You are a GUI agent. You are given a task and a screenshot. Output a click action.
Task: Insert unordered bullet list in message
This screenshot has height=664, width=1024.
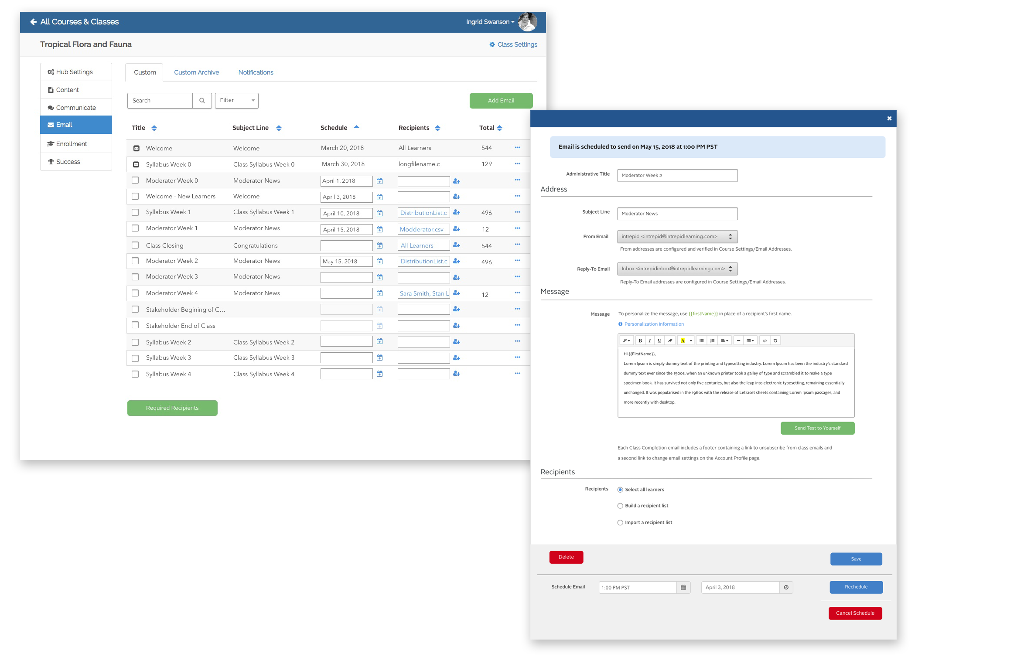click(701, 341)
